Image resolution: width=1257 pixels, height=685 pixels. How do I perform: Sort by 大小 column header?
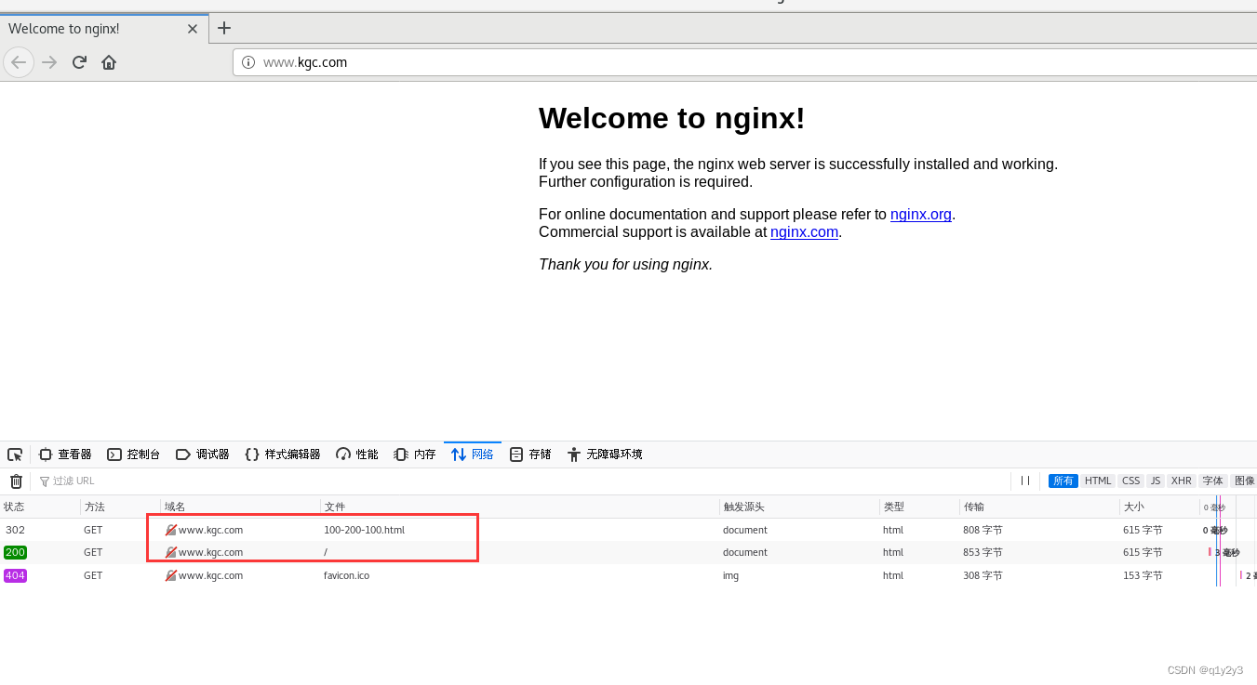click(x=1159, y=507)
